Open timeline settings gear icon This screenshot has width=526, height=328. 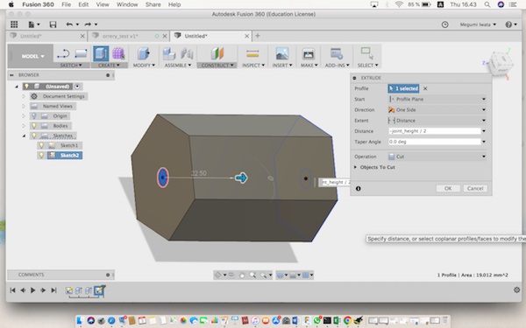[x=516, y=290]
